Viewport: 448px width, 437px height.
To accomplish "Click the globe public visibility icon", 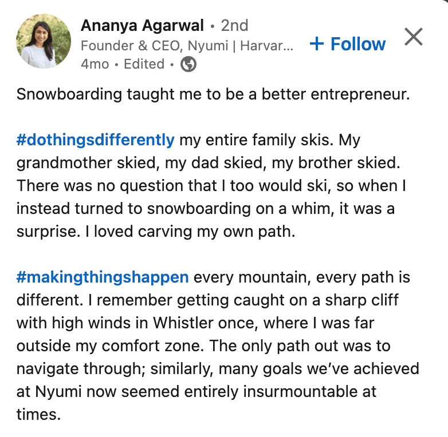I will (188, 65).
